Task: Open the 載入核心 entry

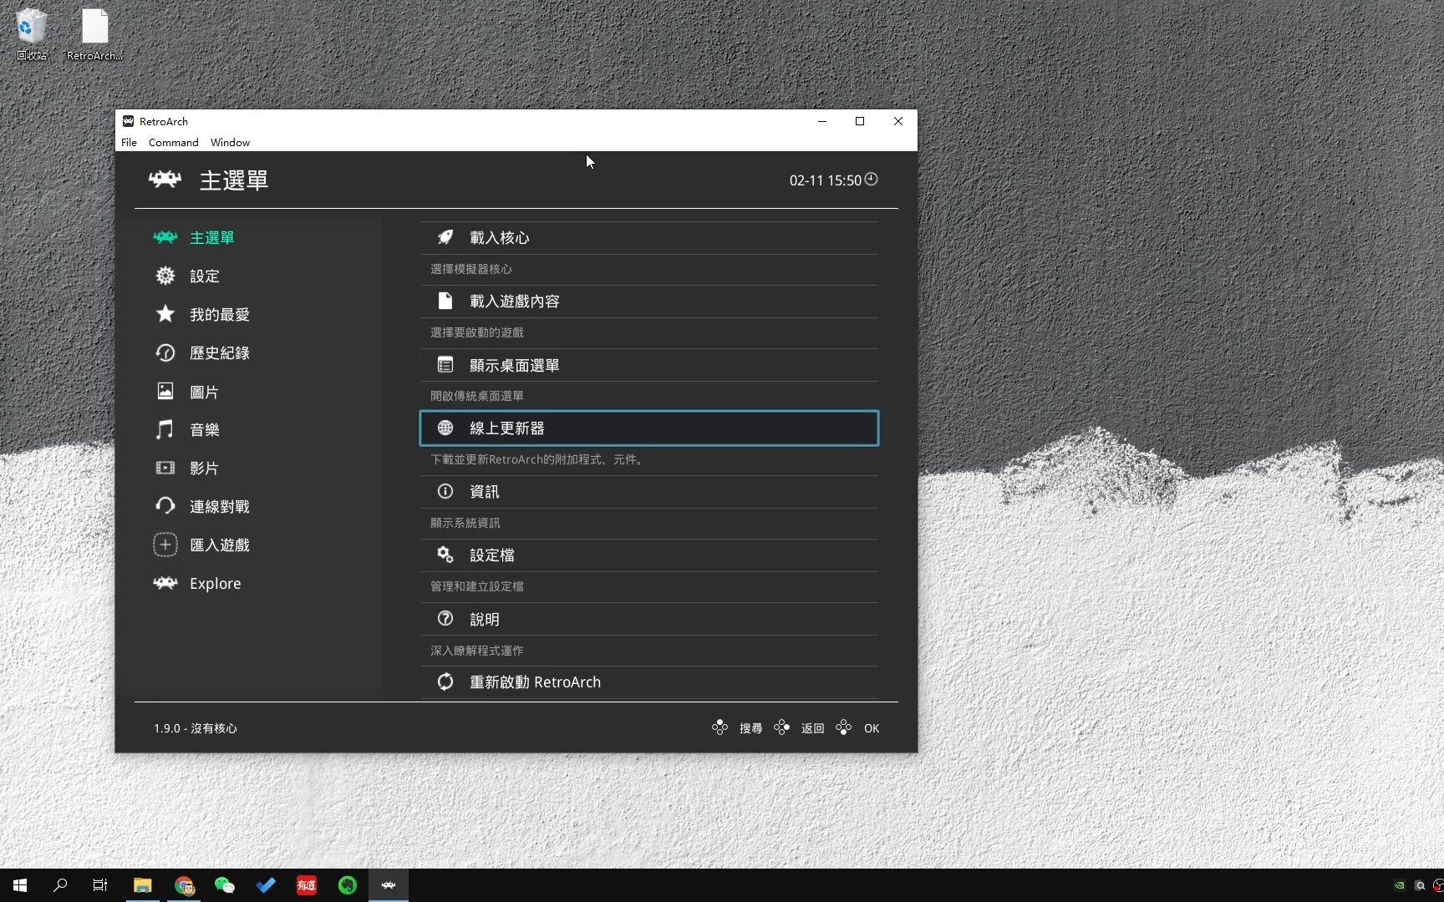Action: (x=649, y=238)
